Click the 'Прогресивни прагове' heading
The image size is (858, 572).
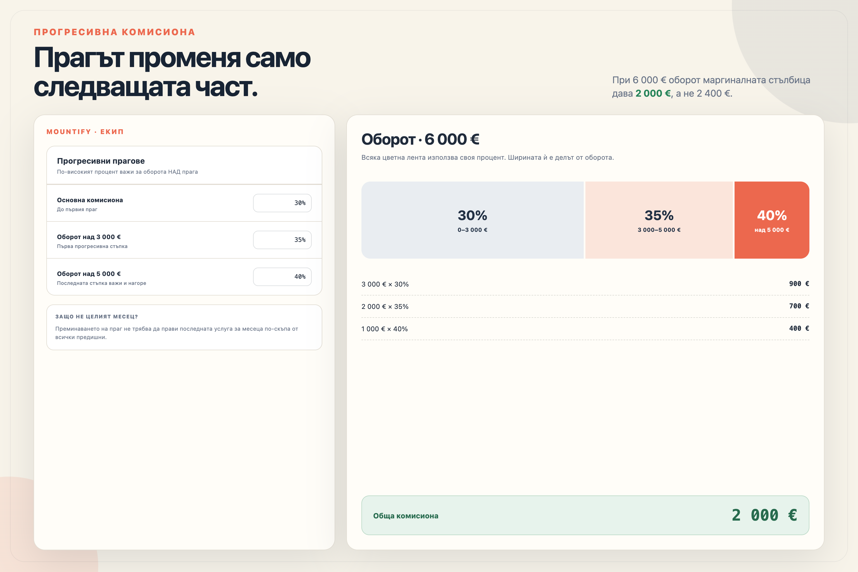(x=101, y=161)
